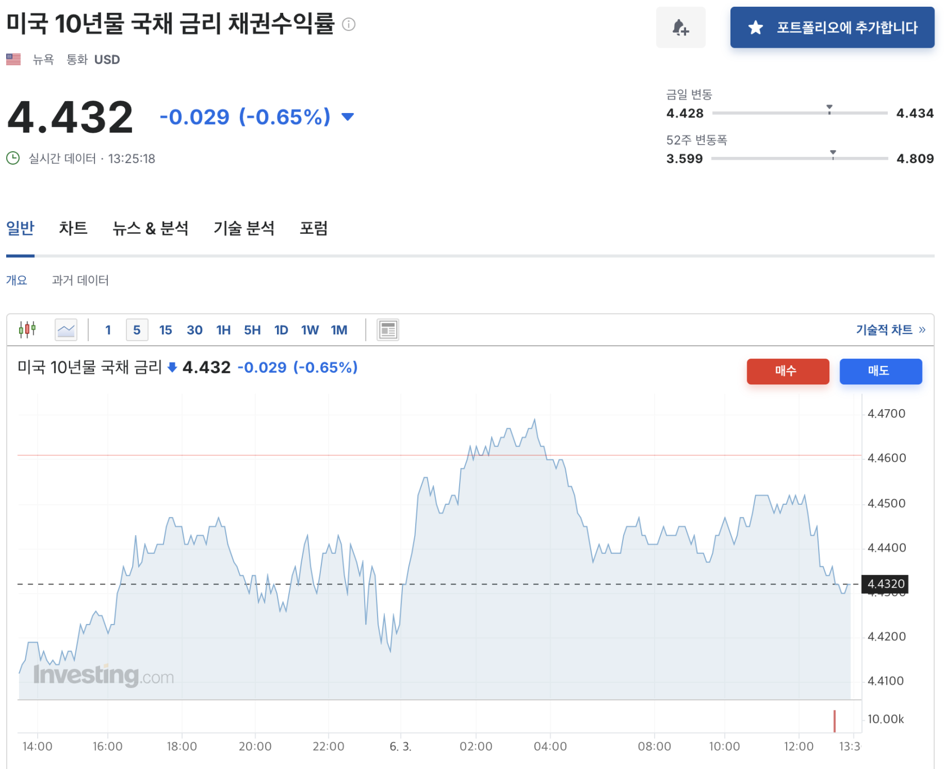Click the clock icon next to real-time data
Screen dimensions: 944x769
pos(13,158)
